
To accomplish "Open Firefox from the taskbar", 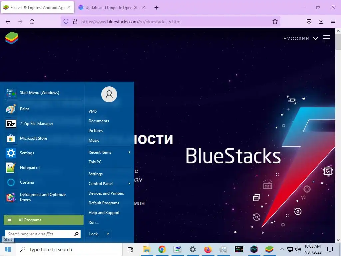I will pyautogui.click(x=208, y=249).
